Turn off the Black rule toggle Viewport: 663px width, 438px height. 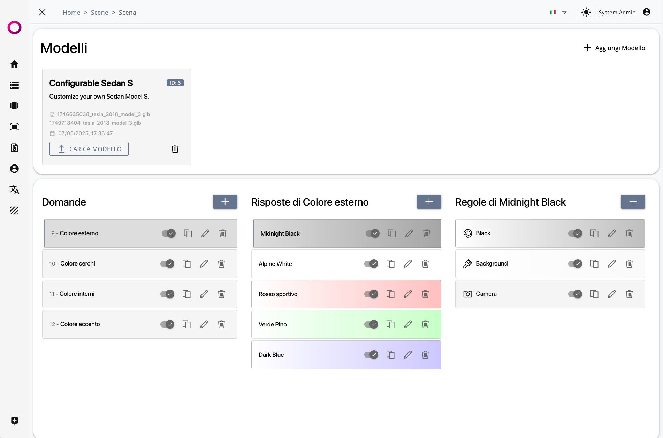click(575, 233)
